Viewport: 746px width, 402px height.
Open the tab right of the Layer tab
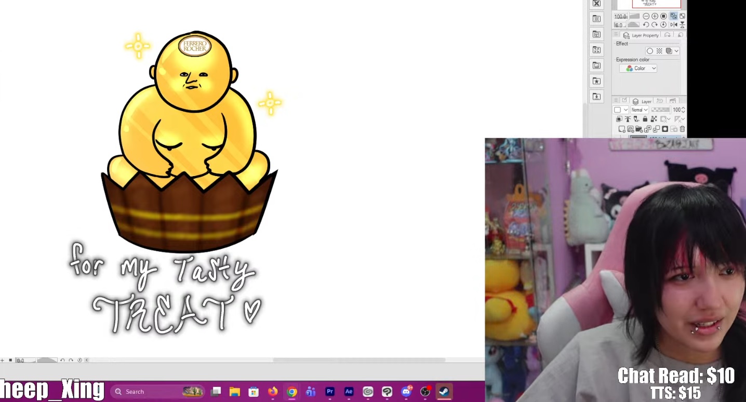click(x=660, y=101)
